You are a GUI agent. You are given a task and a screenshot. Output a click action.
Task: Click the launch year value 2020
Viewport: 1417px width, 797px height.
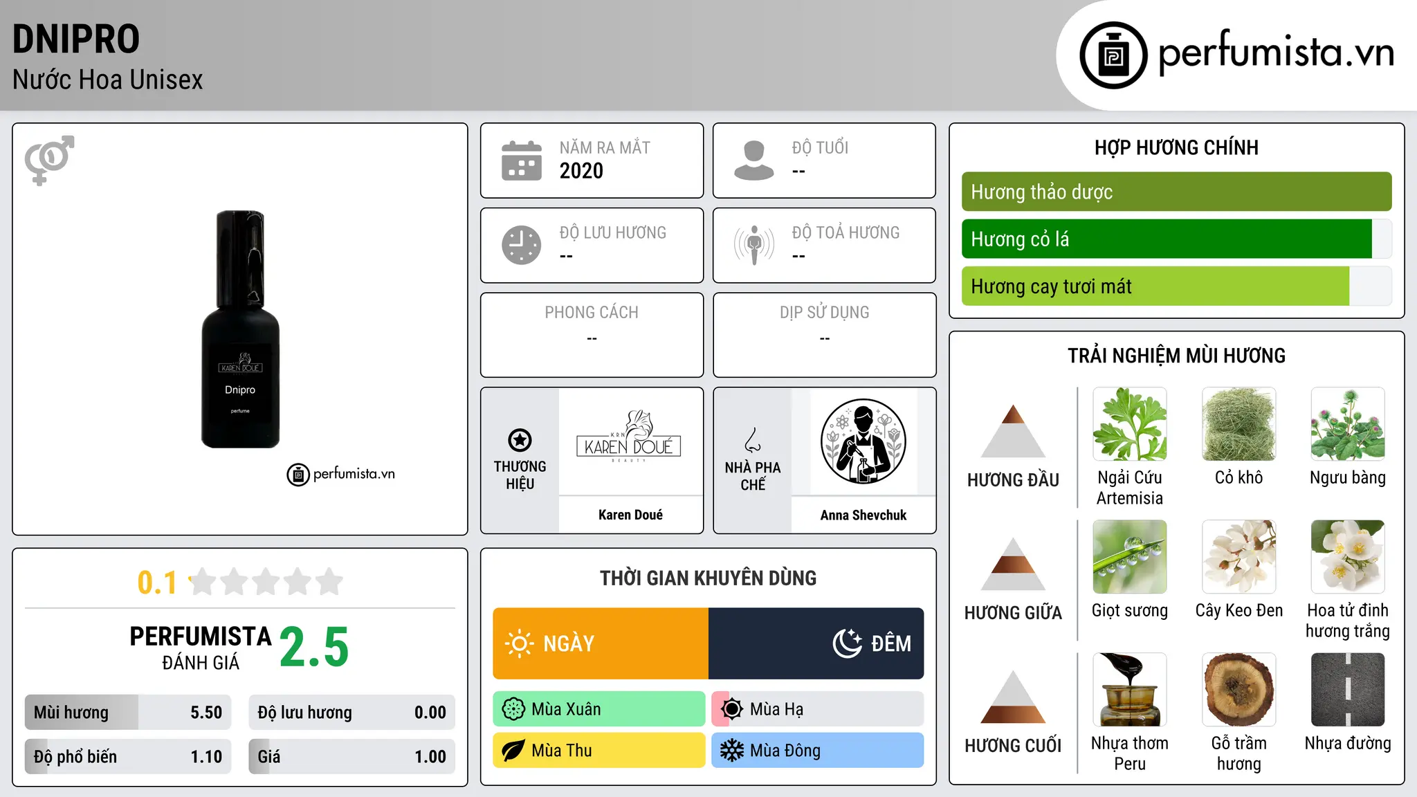[581, 171]
